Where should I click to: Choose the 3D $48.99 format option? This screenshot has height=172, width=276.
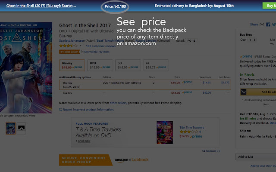pyautogui.click(x=127, y=65)
